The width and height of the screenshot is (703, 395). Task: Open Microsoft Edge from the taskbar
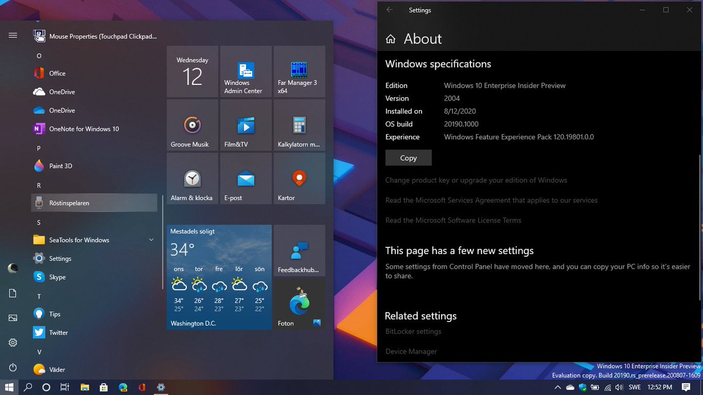pyautogui.click(x=123, y=387)
